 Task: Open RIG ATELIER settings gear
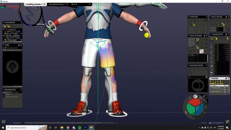[226, 17]
